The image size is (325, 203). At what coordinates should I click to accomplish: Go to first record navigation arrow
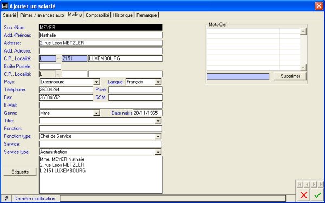point(300,184)
